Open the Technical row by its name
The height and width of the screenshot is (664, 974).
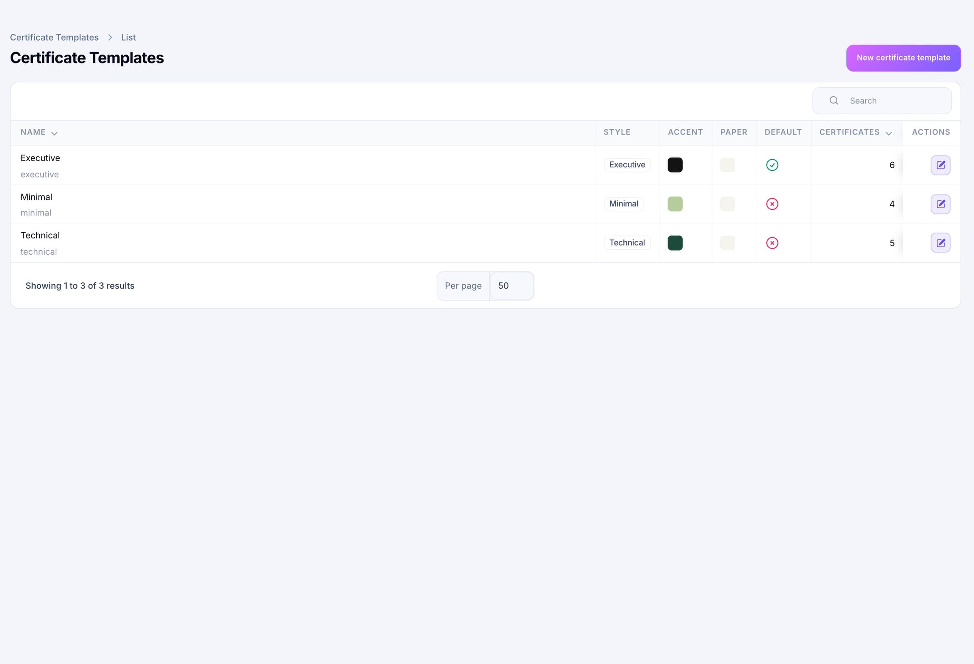point(40,235)
